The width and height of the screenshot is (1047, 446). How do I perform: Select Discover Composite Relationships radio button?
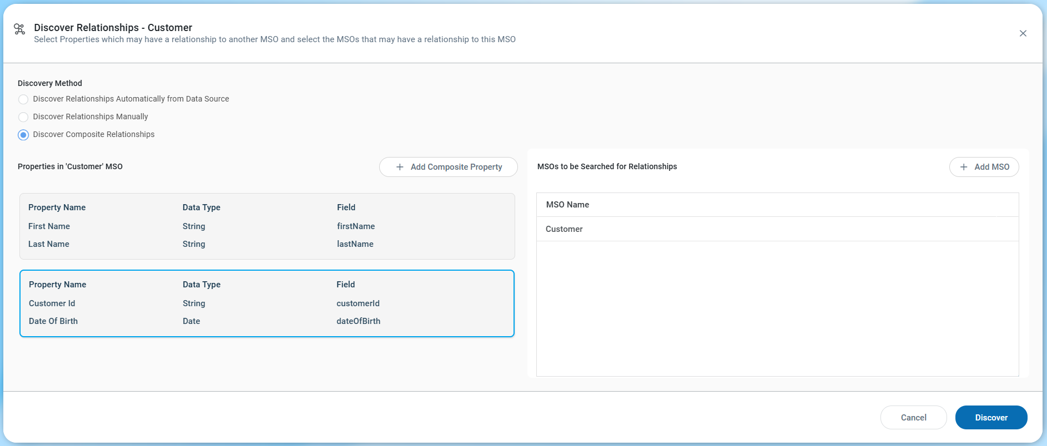click(23, 135)
